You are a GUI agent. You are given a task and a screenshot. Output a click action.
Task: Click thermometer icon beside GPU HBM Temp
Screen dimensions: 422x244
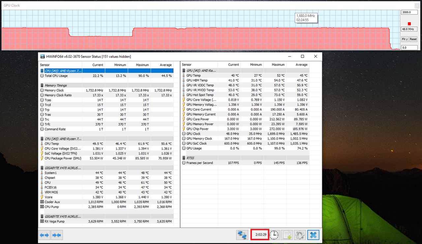184,80
